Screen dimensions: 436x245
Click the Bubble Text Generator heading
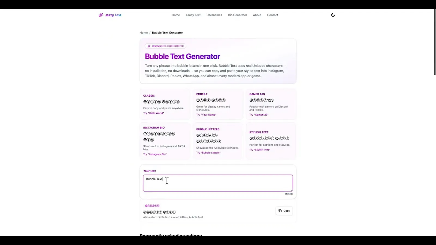(182, 56)
